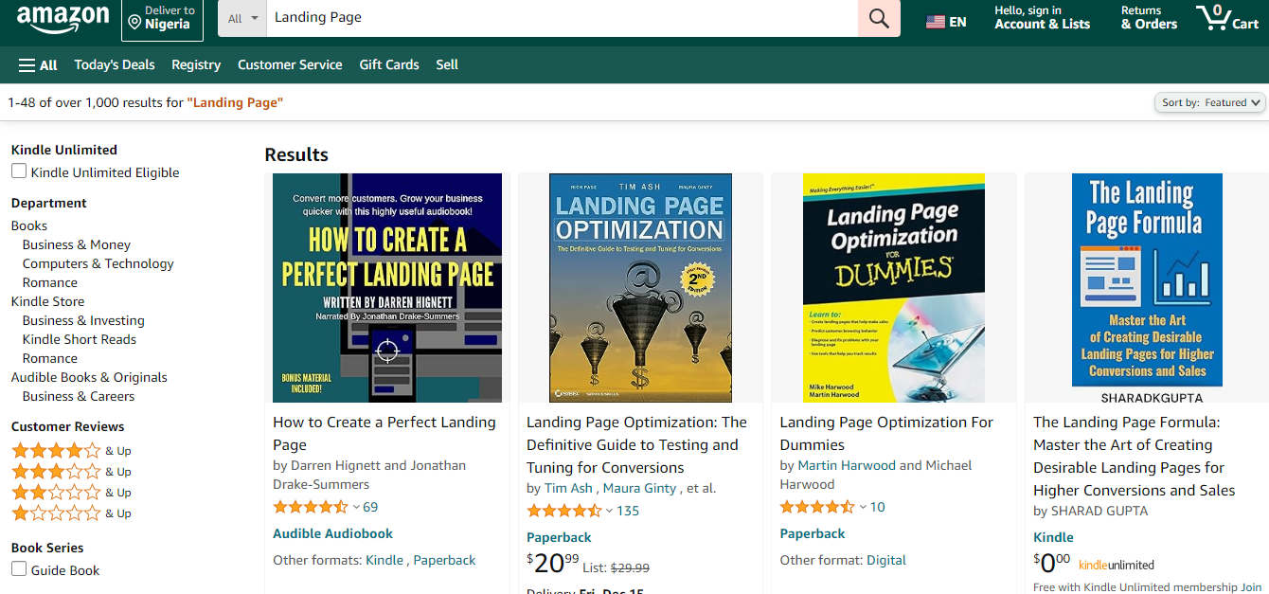The image size is (1269, 594).
Task: Filter by Business & Money
Action: [77, 244]
